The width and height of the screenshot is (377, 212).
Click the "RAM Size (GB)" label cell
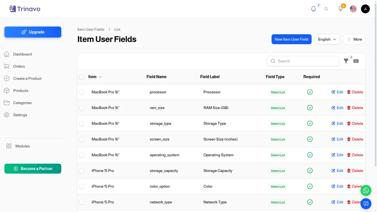[x=216, y=108]
